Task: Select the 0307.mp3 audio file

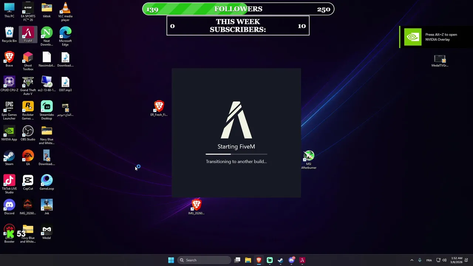Action: coord(65,84)
